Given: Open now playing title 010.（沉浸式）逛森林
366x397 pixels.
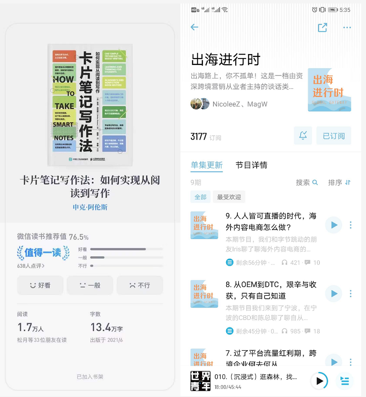Looking at the screenshot, I should point(255,377).
